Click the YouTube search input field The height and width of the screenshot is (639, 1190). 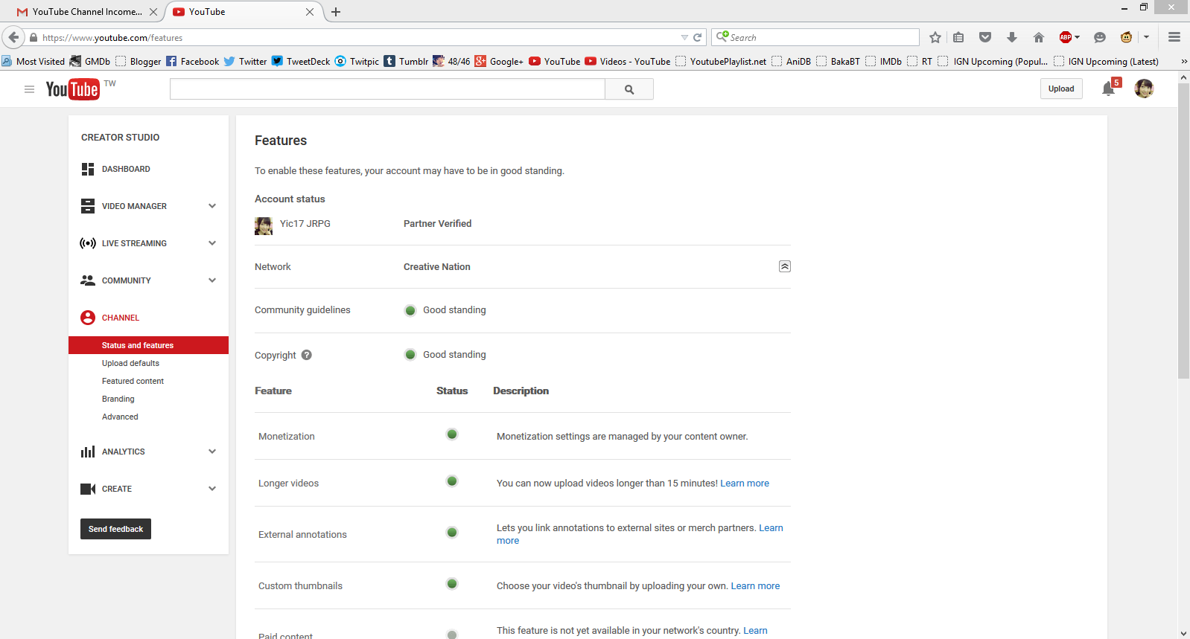[x=387, y=89]
